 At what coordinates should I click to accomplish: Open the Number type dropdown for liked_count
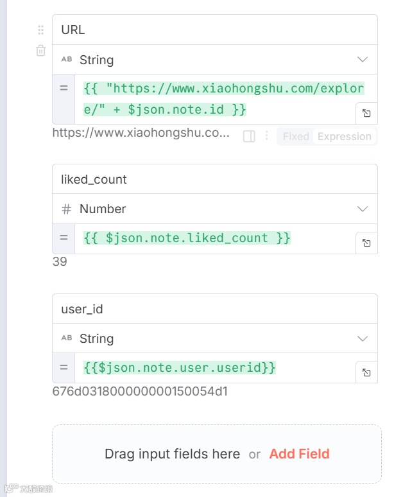coord(215,209)
